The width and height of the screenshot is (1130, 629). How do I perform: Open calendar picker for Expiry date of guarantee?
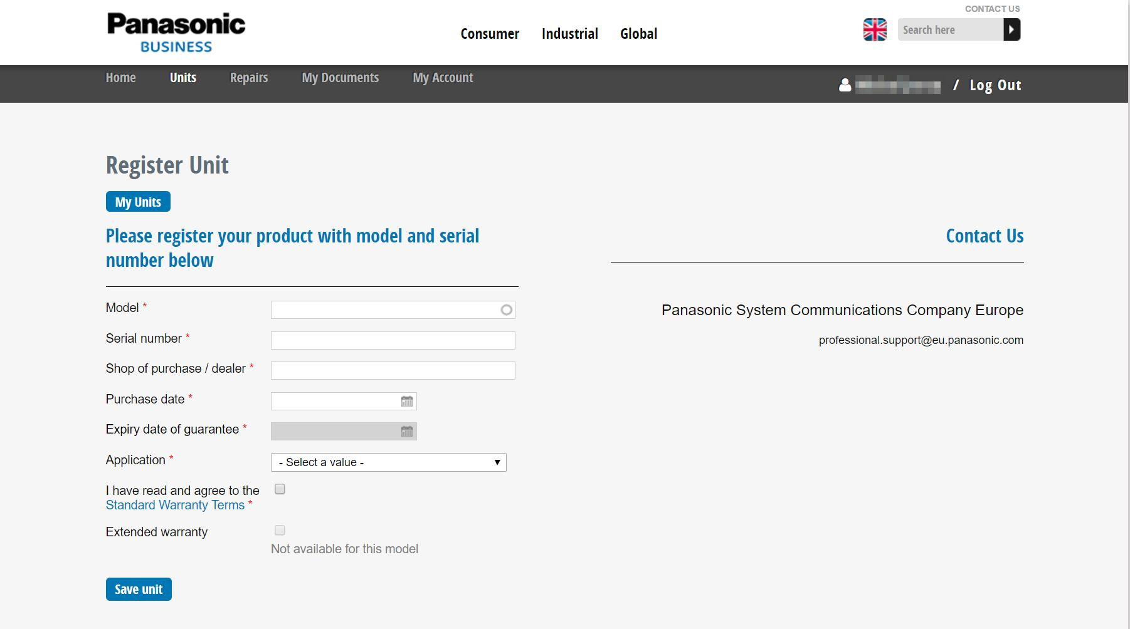pyautogui.click(x=407, y=431)
